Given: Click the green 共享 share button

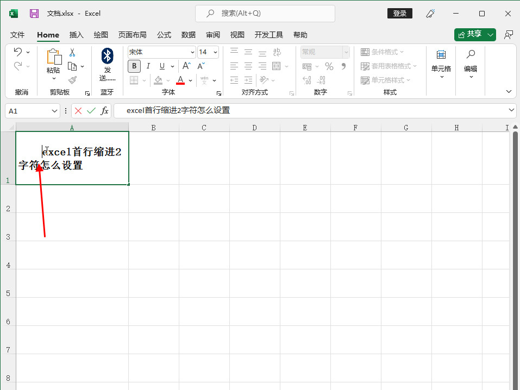Looking at the screenshot, I should pyautogui.click(x=470, y=34).
